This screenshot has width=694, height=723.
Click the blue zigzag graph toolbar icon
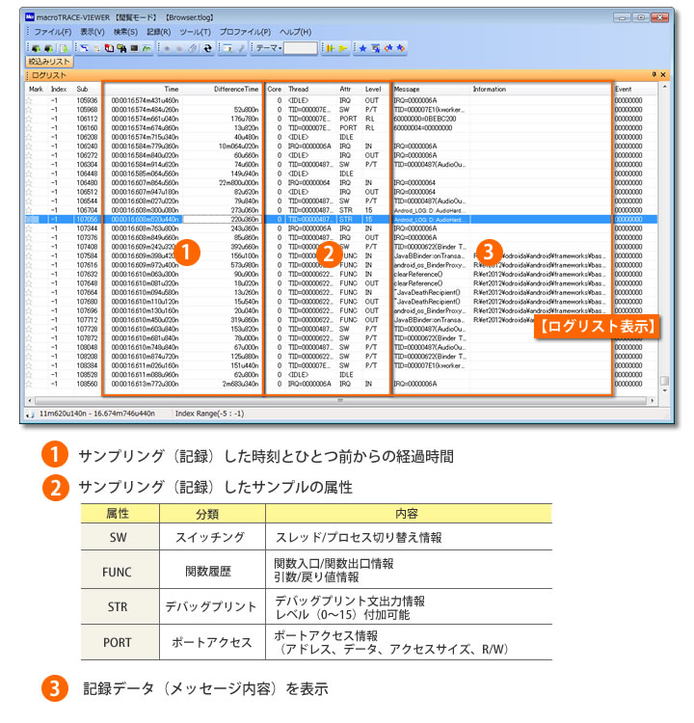(x=84, y=48)
